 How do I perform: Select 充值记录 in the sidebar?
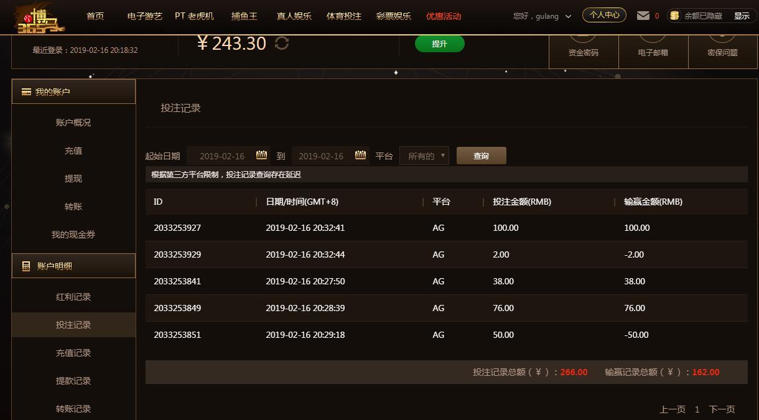click(73, 353)
